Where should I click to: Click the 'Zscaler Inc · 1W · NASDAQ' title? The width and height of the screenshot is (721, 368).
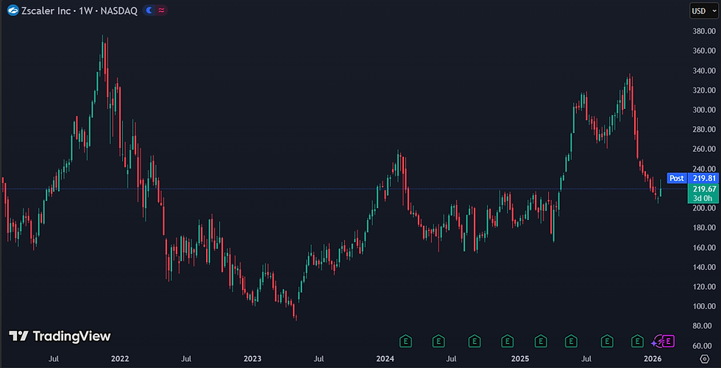(79, 10)
